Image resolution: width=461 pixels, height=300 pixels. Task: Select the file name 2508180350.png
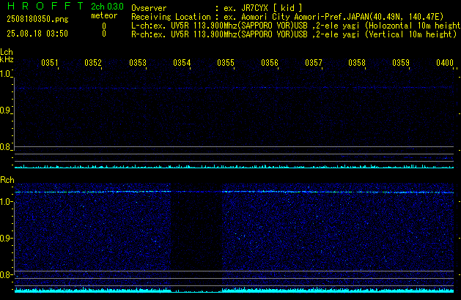(37, 19)
